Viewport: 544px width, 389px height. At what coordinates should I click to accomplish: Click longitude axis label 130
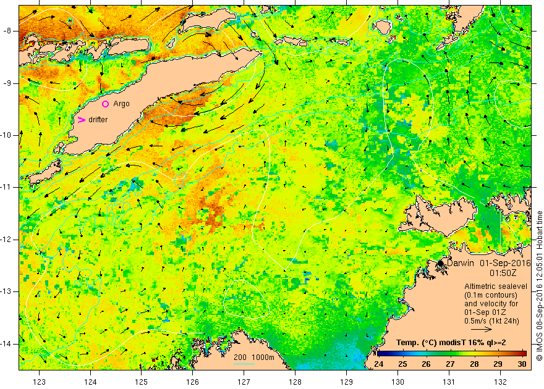click(x=398, y=382)
